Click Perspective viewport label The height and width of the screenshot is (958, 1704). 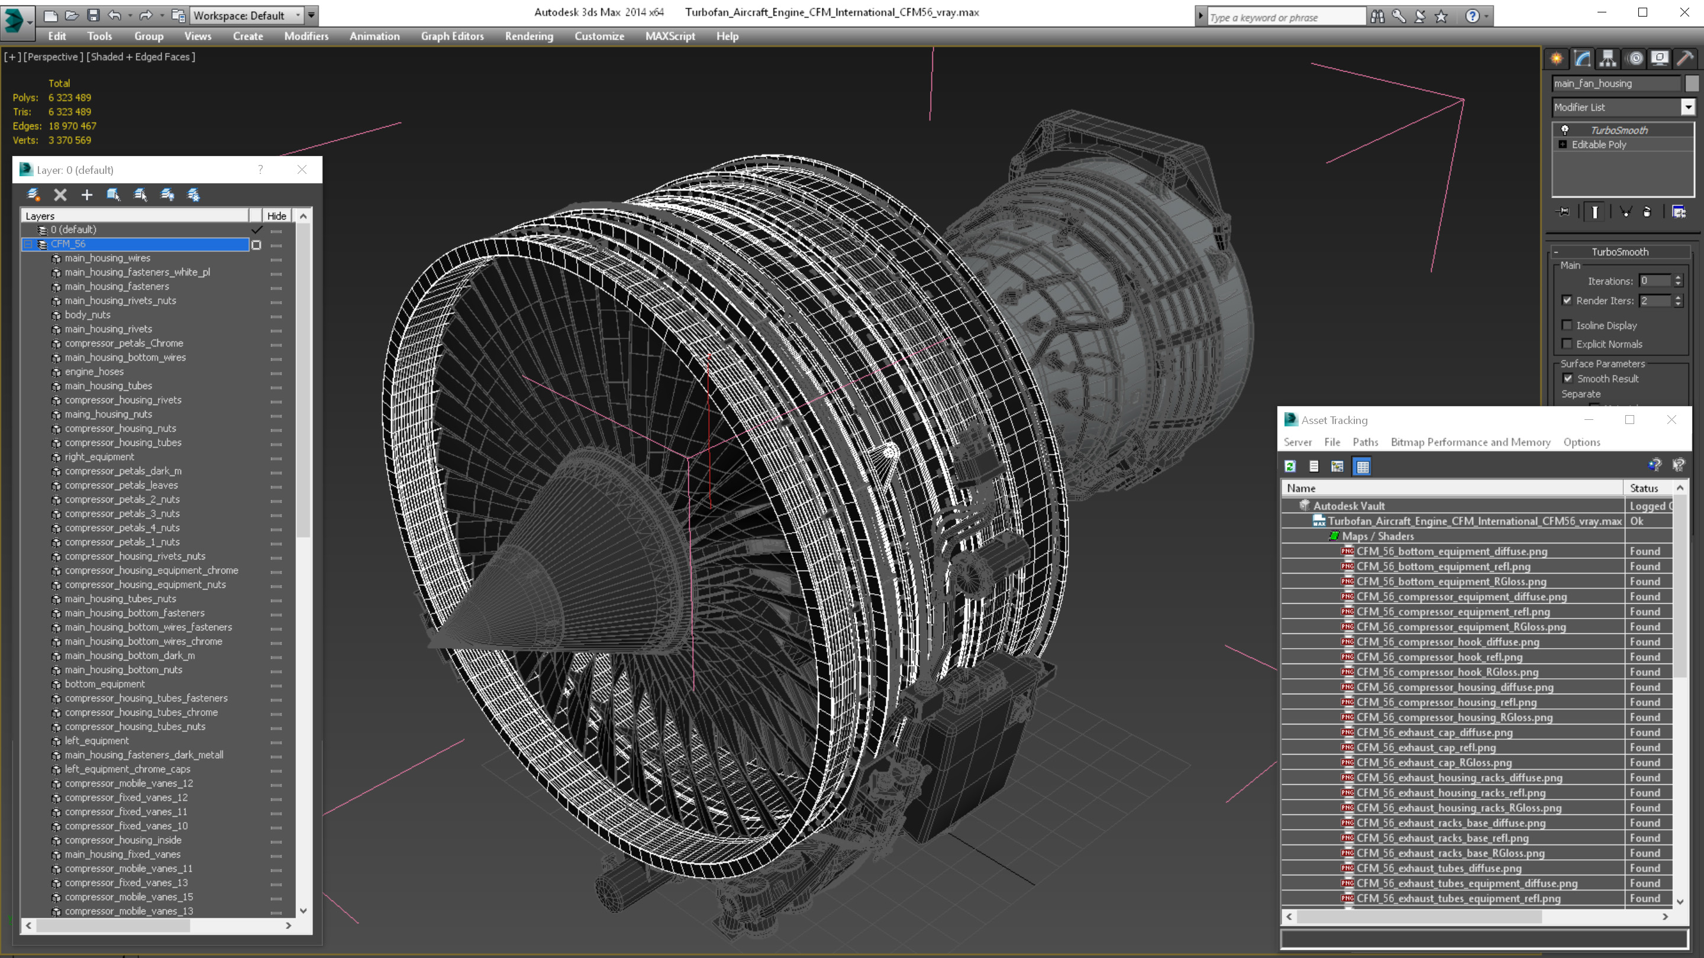54,57
